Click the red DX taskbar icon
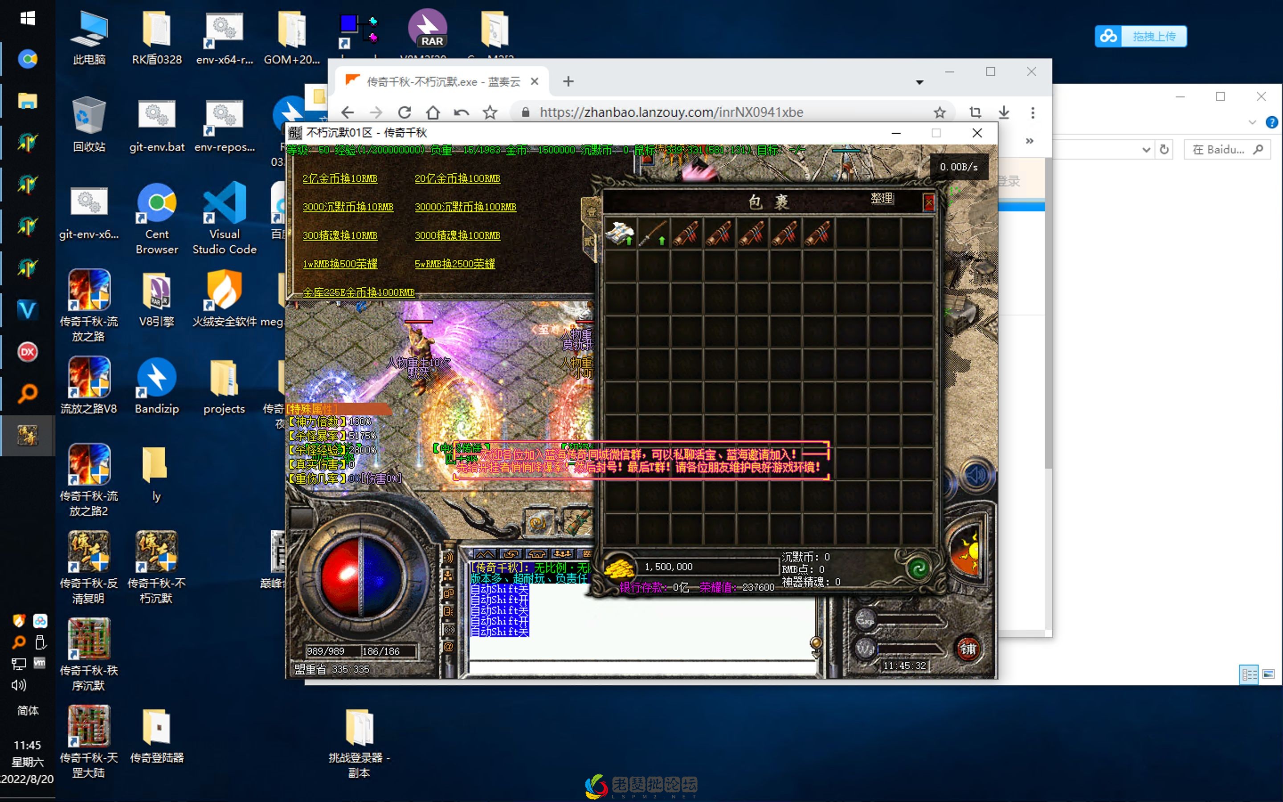Viewport: 1283px width, 802px height. tap(28, 352)
